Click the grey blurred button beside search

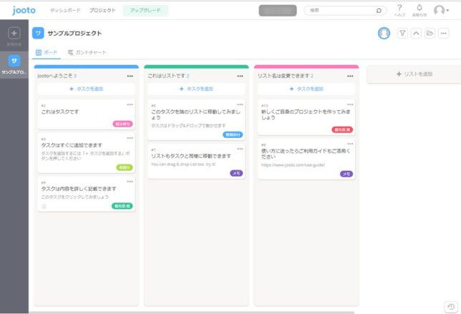(278, 11)
